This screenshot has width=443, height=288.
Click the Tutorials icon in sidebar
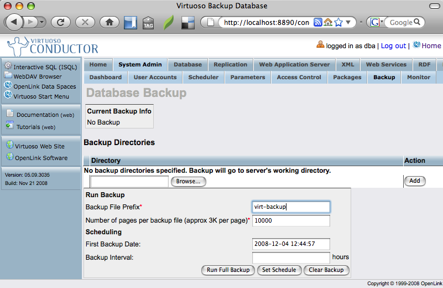coord(10,126)
